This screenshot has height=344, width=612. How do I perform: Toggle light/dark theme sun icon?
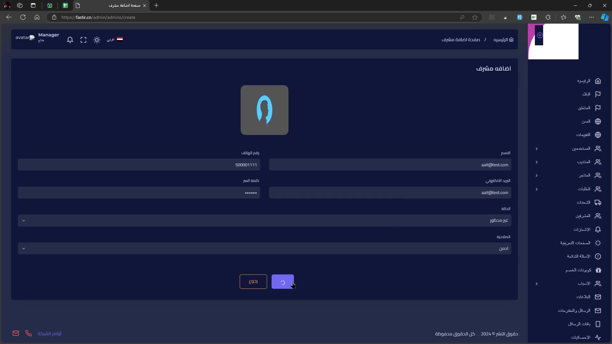point(97,40)
